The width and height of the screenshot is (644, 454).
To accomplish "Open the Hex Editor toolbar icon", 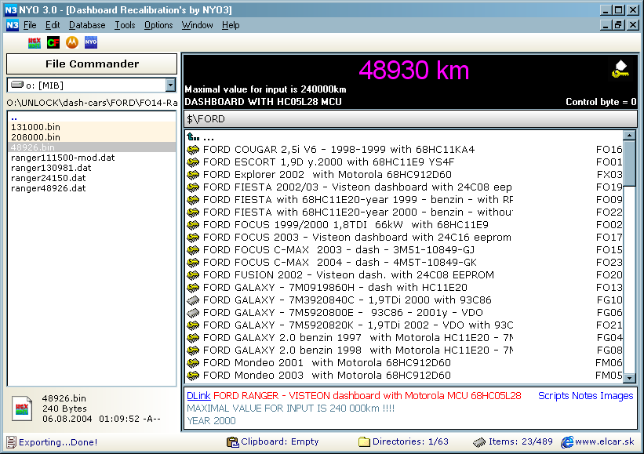I will 35,42.
